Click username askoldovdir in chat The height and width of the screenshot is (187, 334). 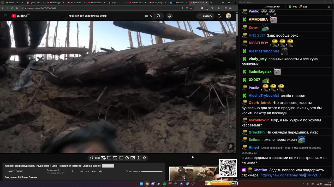pos(259,120)
